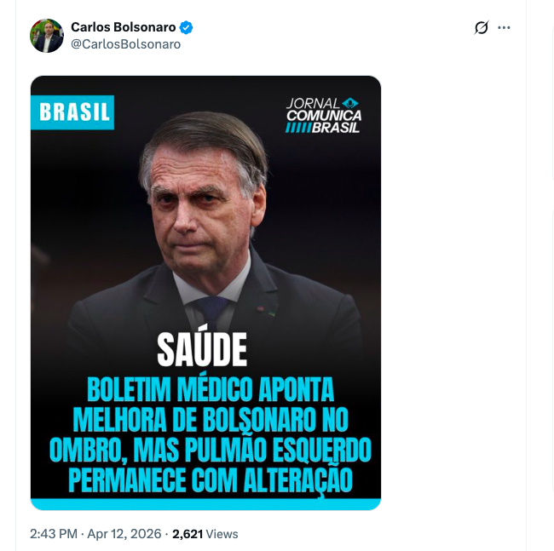The image size is (554, 551).
Task: Open the 2:43 PM timestamp link
Action: tap(54, 534)
